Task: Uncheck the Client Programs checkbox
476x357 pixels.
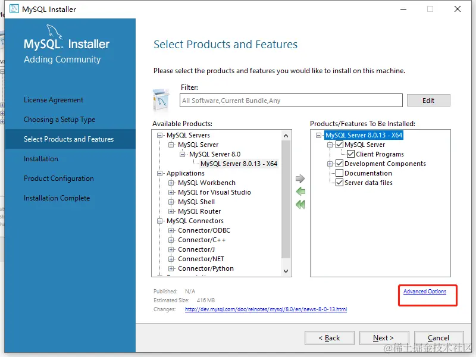Action: coord(350,154)
